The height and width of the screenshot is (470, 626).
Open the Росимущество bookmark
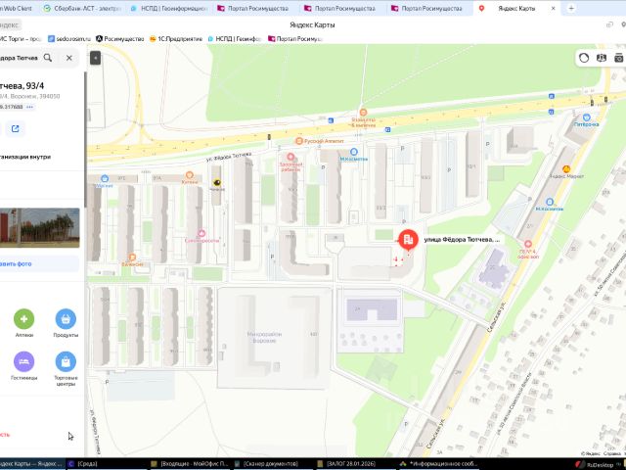point(119,39)
